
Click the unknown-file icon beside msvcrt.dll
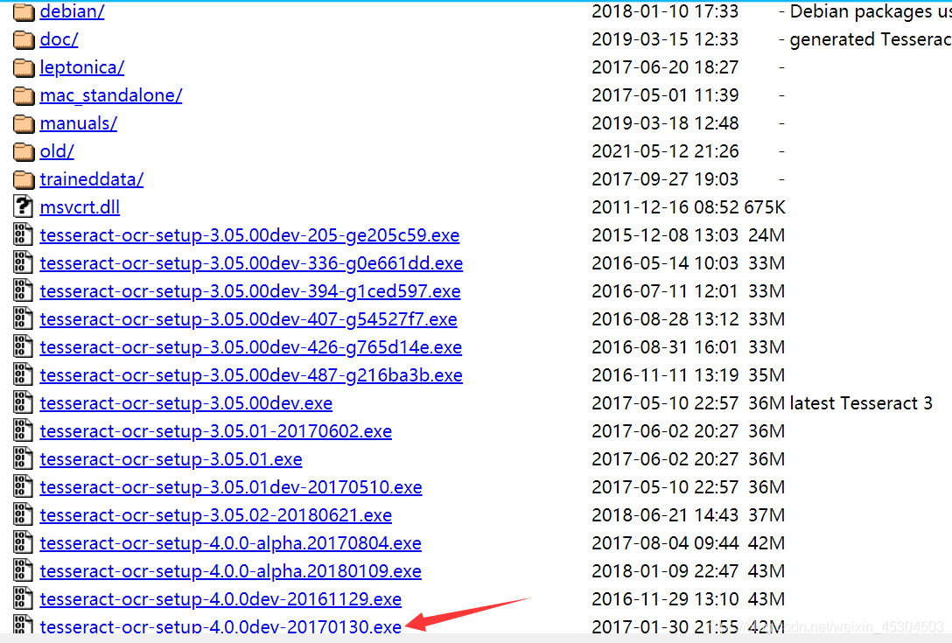point(23,206)
